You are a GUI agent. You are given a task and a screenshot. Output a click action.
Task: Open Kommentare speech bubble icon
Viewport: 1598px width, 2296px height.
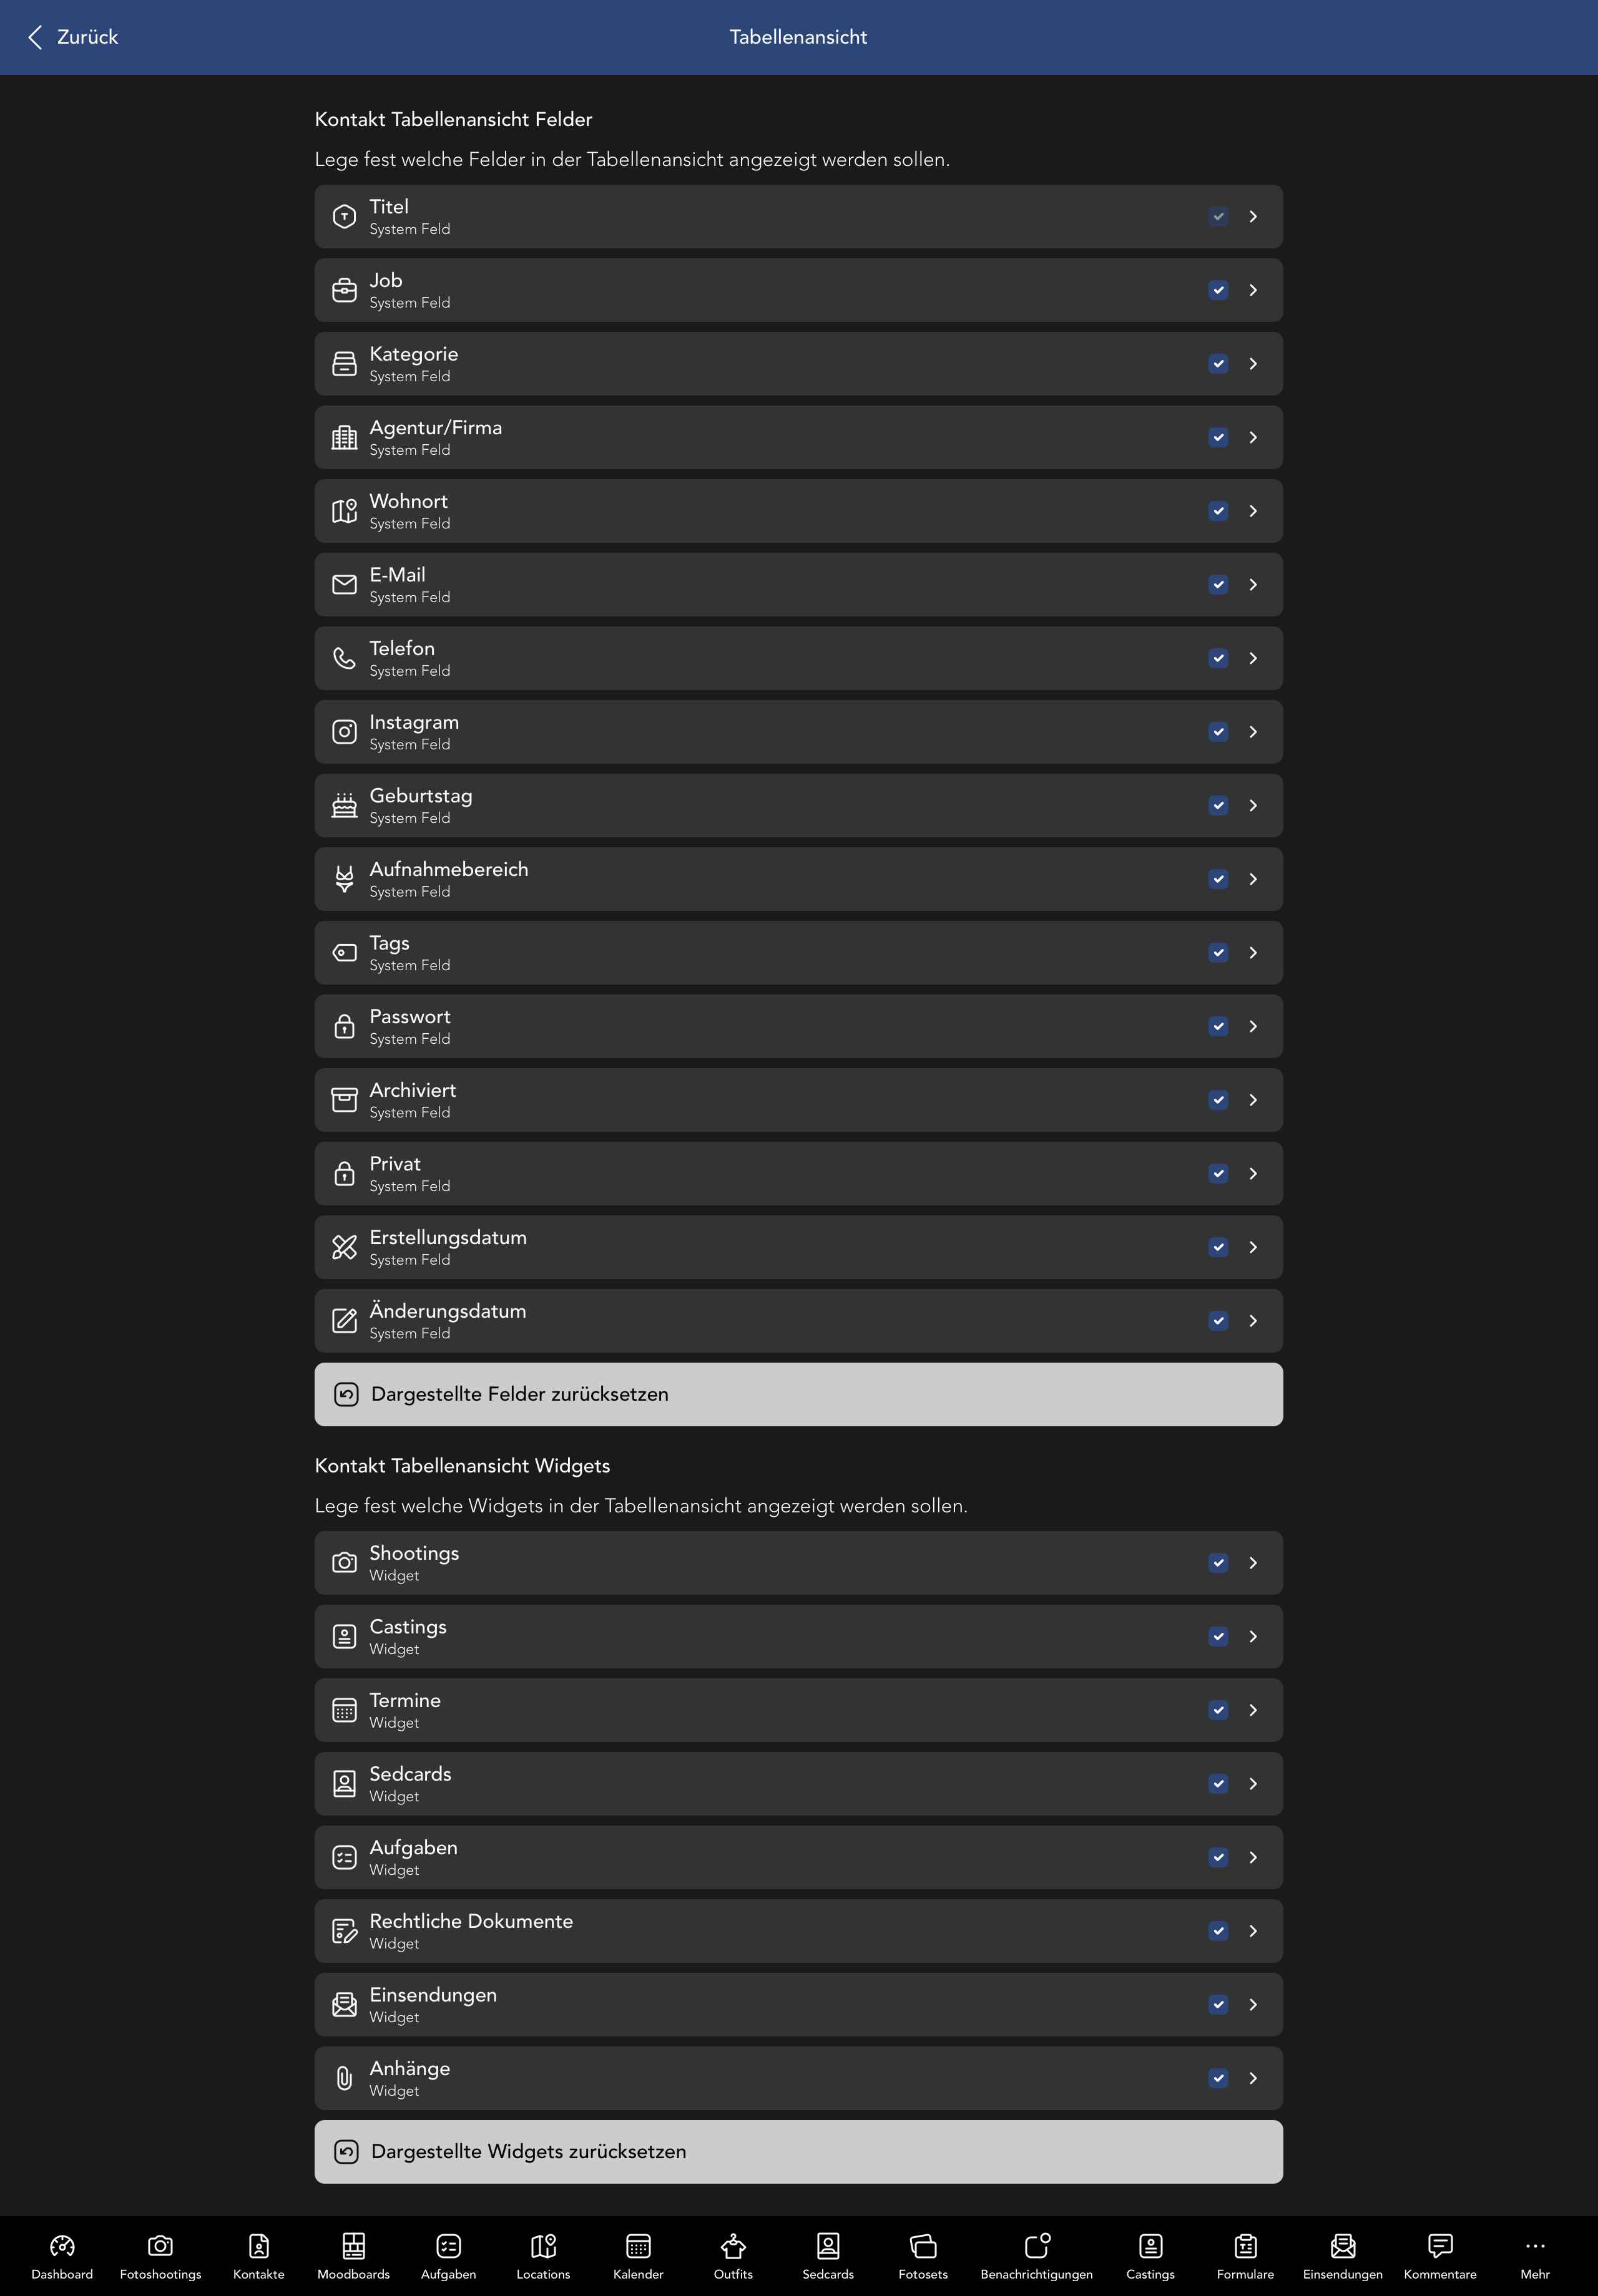tap(1440, 2246)
